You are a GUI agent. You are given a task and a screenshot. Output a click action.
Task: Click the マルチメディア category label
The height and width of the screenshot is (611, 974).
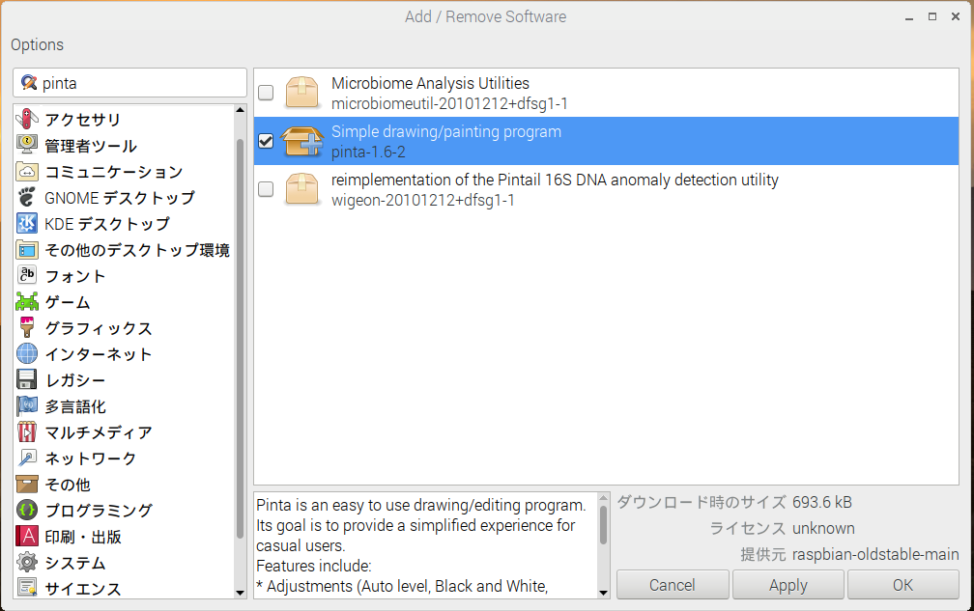[99, 432]
